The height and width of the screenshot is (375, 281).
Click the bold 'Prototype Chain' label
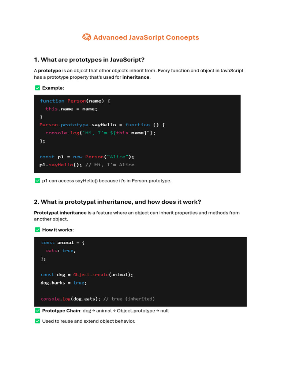coord(61,311)
